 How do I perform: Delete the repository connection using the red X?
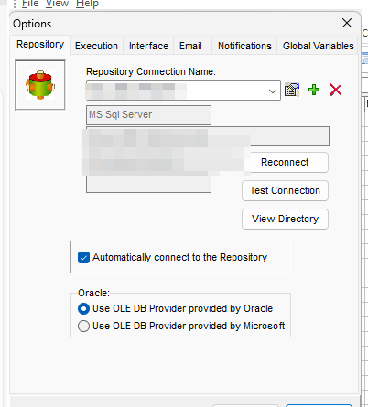pyautogui.click(x=335, y=90)
